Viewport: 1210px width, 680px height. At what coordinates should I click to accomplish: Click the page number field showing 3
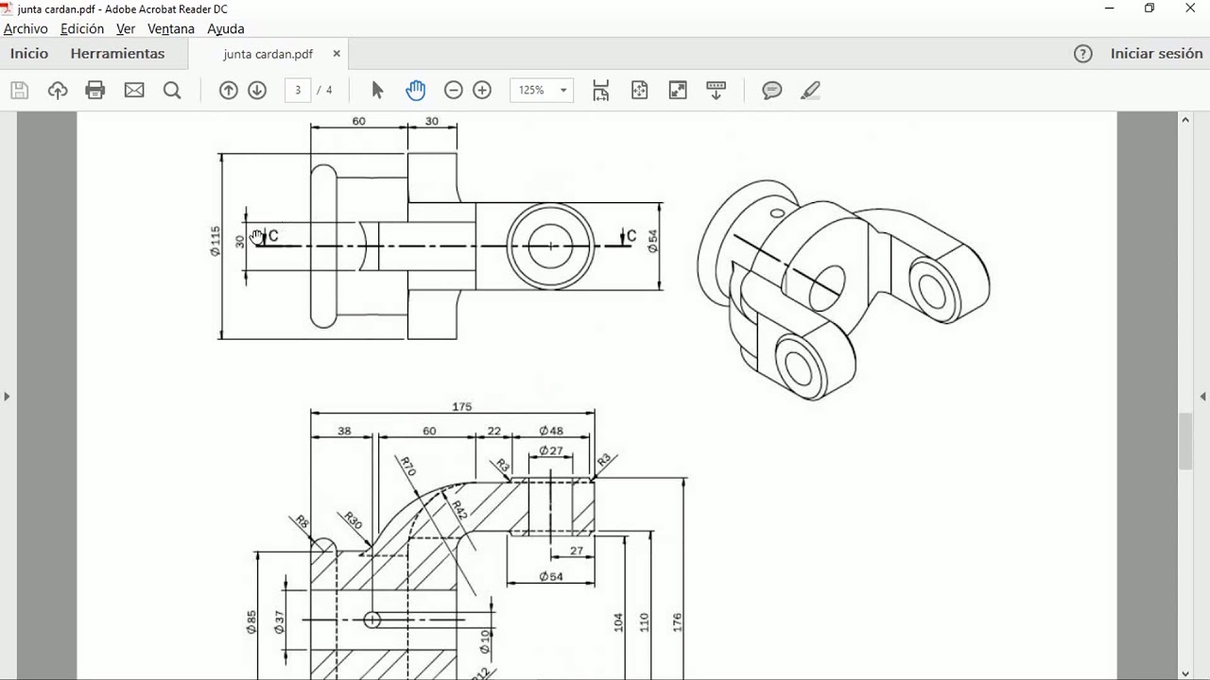pyautogui.click(x=298, y=91)
